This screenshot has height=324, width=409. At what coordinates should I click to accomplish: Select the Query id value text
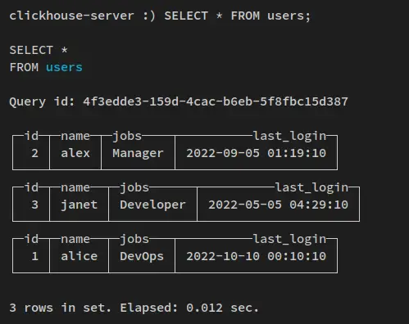pos(216,101)
